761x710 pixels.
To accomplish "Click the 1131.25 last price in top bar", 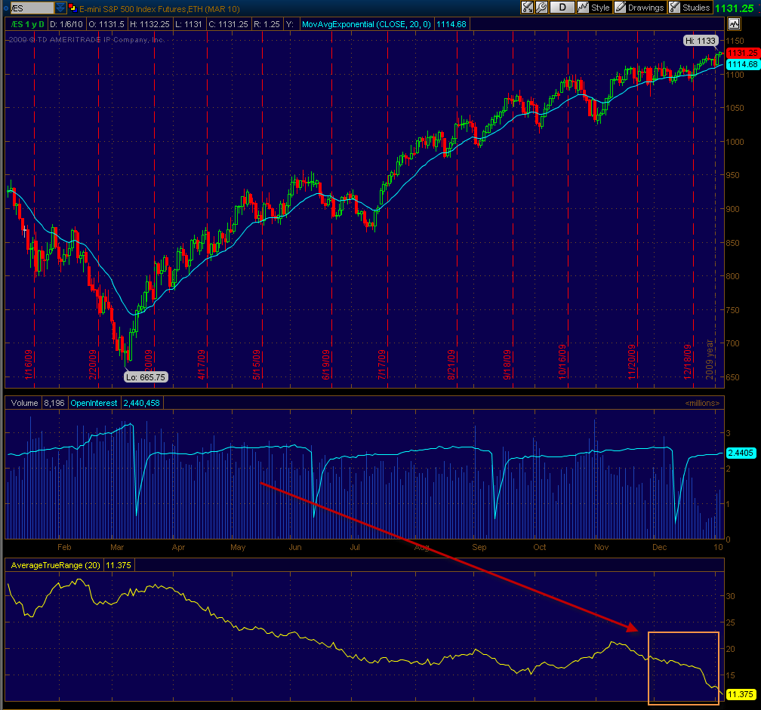I will tap(735, 8).
